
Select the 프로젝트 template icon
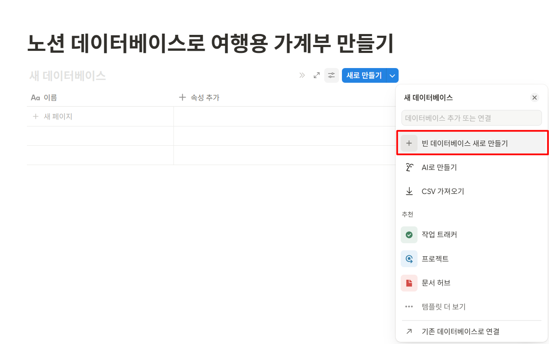pyautogui.click(x=409, y=259)
